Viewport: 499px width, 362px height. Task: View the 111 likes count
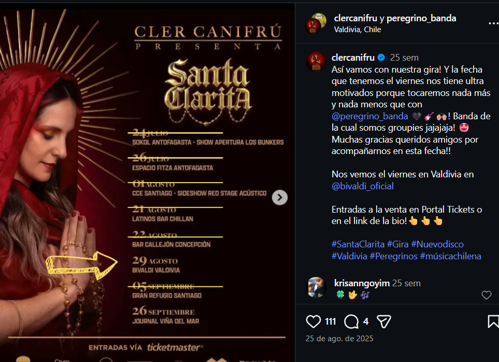330,322
